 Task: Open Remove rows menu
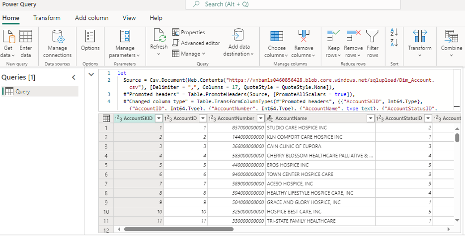click(353, 44)
